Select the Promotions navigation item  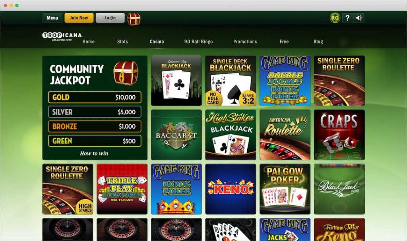[245, 42]
